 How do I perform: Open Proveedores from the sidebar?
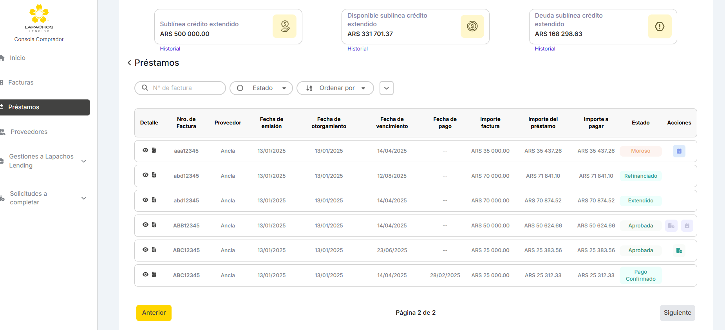29,132
